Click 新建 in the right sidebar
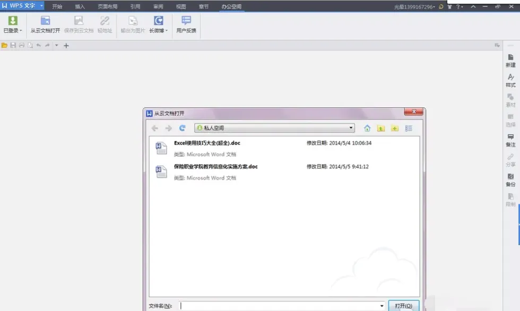 tap(510, 61)
